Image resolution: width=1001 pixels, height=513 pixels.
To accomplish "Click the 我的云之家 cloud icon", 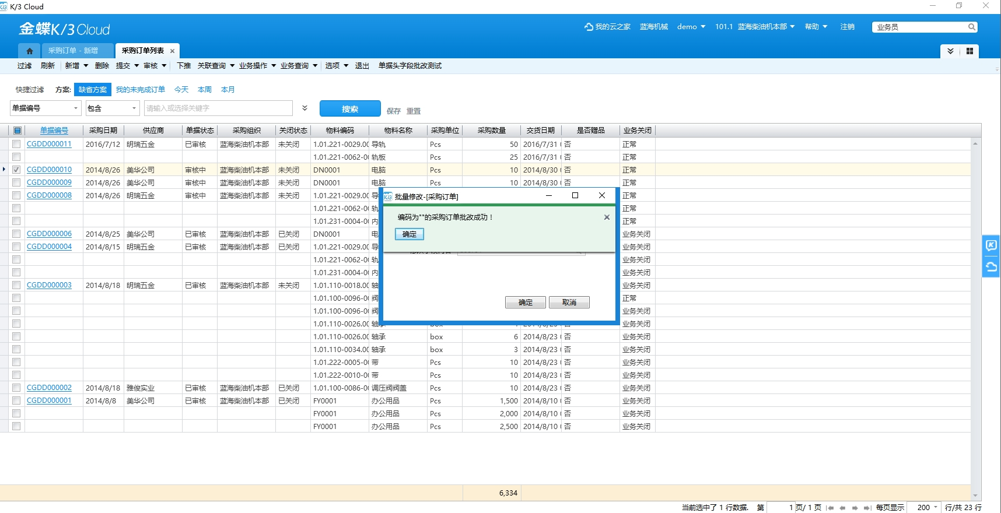I will point(589,27).
